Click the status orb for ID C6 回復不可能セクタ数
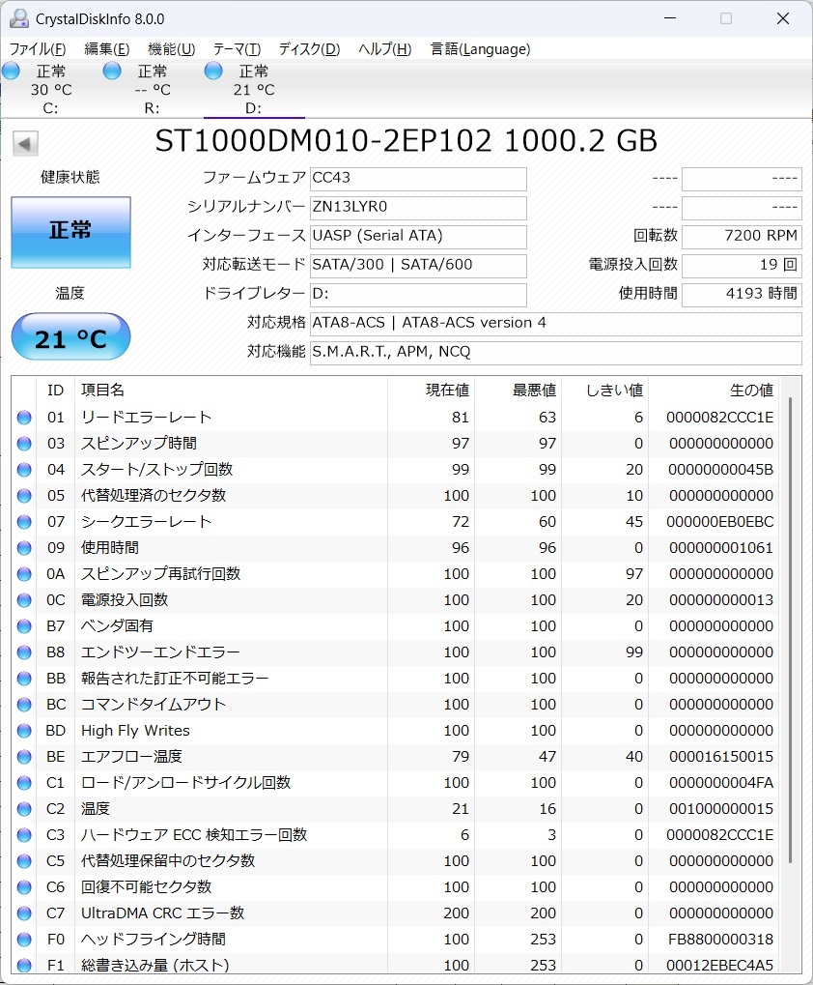Viewport: 813px width, 985px height. coord(24,887)
